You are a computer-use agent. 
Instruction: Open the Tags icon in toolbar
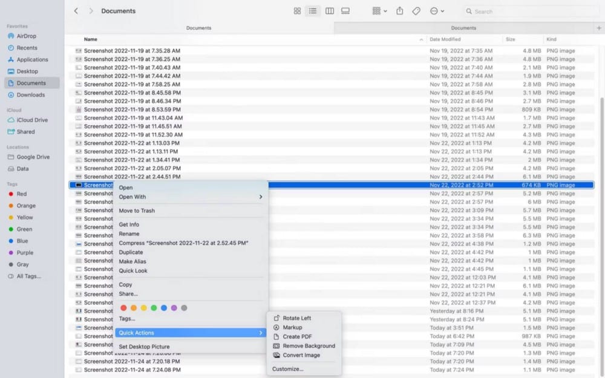pyautogui.click(x=416, y=11)
